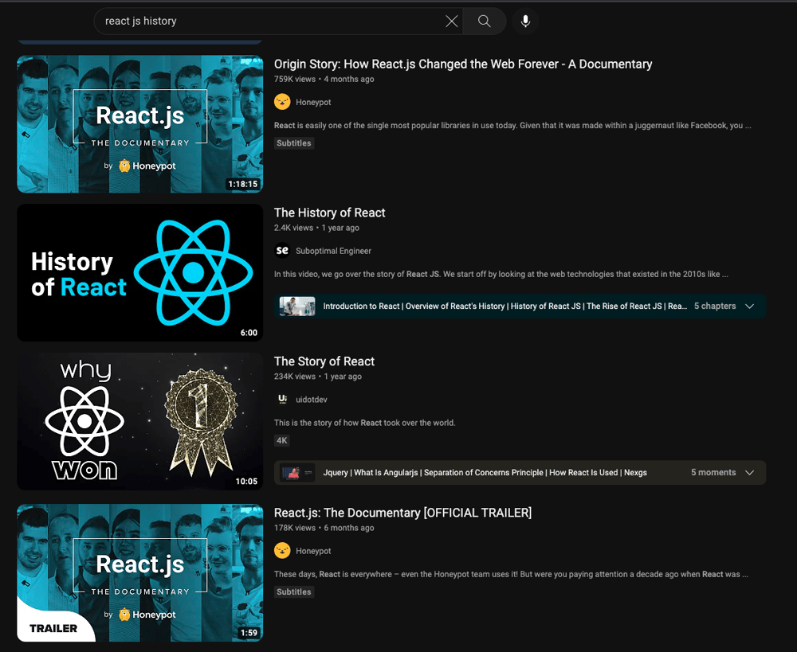Click description starting 'These days, React is everywhere'
The height and width of the screenshot is (652, 797).
(x=511, y=574)
